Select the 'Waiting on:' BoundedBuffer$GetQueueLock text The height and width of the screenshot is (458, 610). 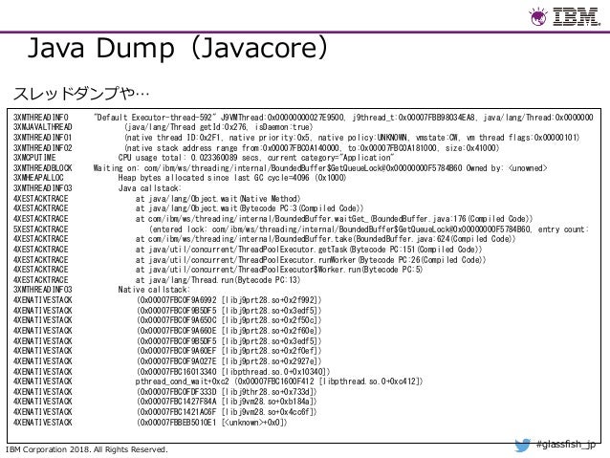point(278,168)
